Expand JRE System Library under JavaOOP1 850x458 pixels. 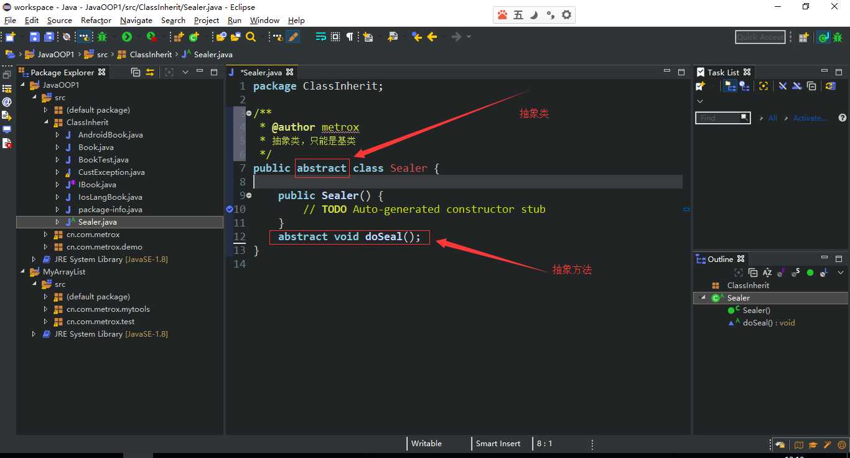[x=34, y=259]
